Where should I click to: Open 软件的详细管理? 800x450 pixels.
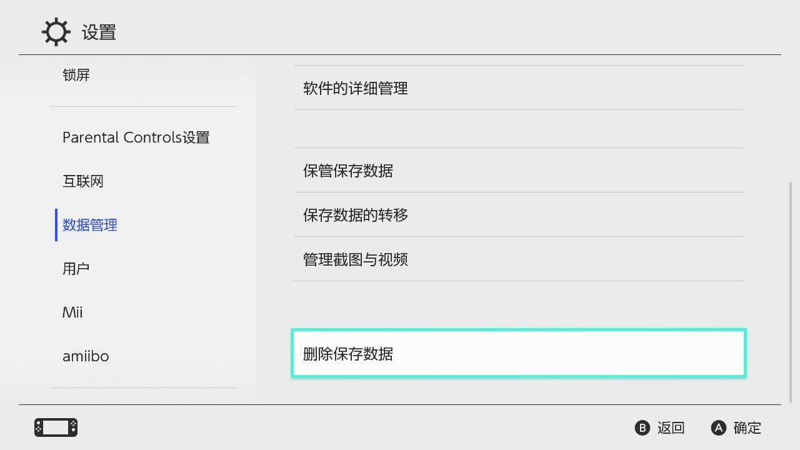click(x=356, y=88)
